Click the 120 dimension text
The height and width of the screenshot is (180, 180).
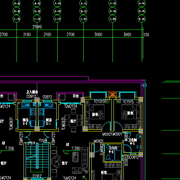[x=146, y=35]
